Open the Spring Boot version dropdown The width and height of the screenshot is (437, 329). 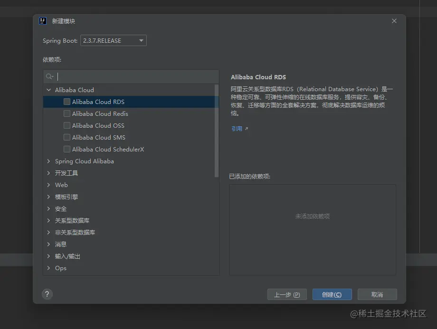click(x=114, y=40)
